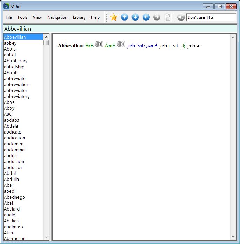The height and width of the screenshot is (244, 240).
Task: Click the word list scrollbar down arrow
Action: click(x=46, y=237)
